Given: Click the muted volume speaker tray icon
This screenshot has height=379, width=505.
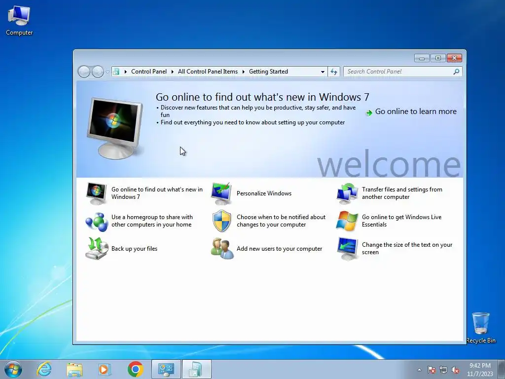Looking at the screenshot, I should click(x=455, y=370).
